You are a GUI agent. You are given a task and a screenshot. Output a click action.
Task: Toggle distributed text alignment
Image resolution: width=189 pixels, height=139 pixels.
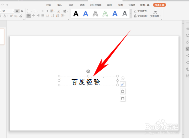(48, 16)
